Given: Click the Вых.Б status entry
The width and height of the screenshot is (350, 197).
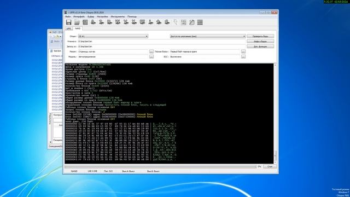Looking at the screenshot, I should (153, 171).
